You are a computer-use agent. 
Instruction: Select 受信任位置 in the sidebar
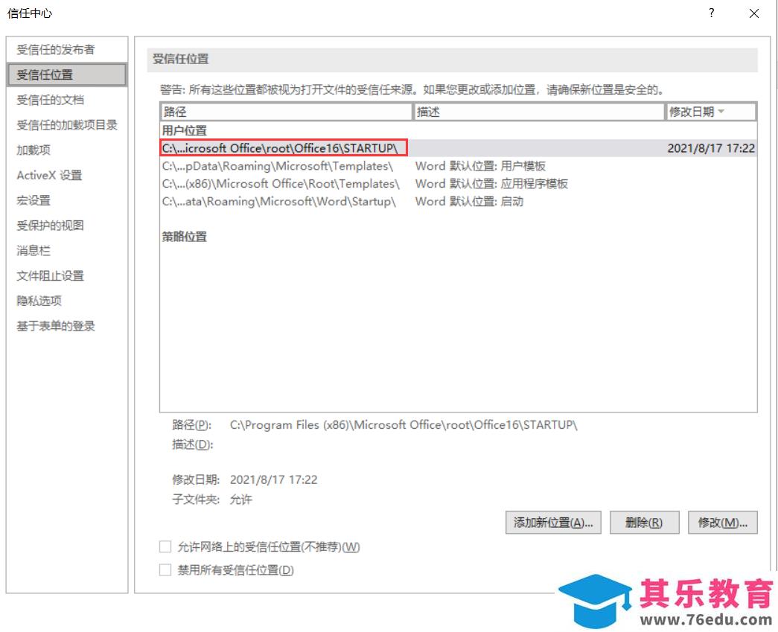click(x=67, y=74)
